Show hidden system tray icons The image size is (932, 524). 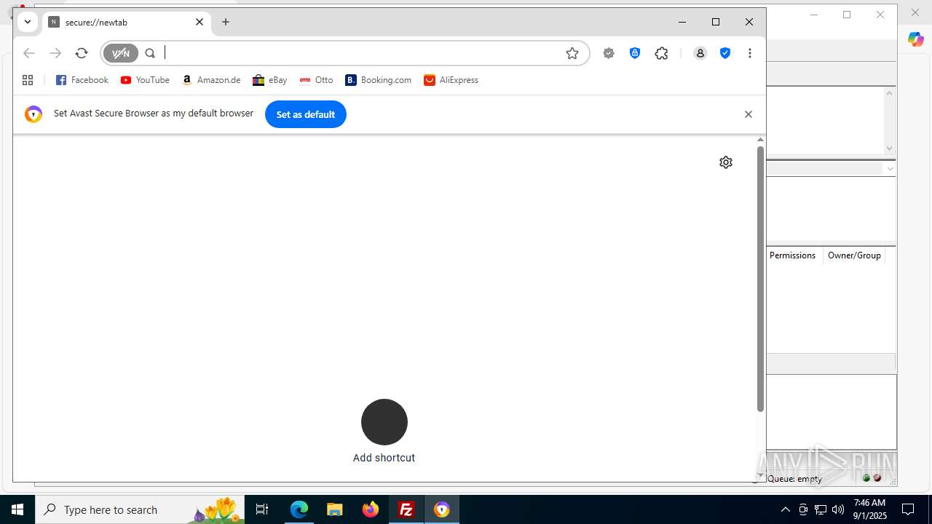[x=785, y=509]
